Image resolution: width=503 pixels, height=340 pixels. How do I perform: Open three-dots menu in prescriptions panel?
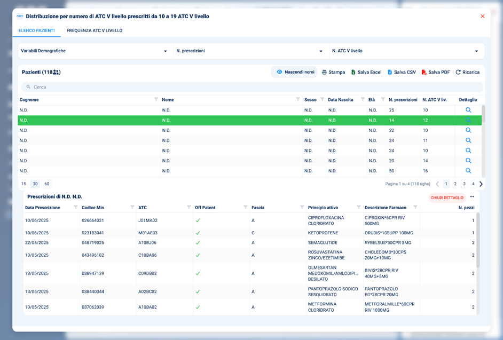472,197
